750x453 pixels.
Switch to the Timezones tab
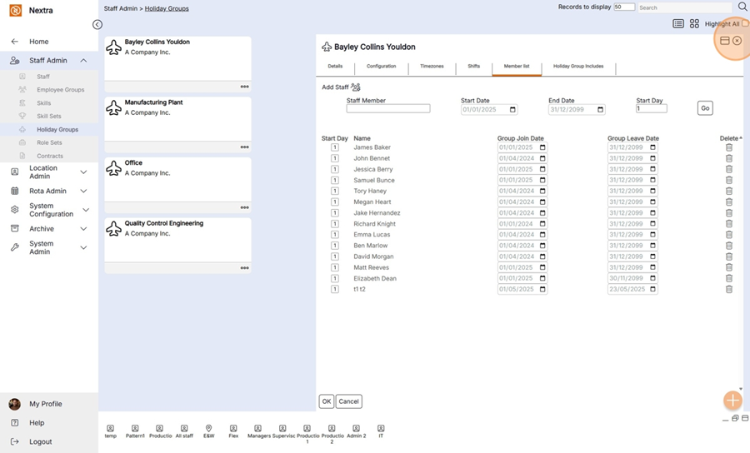pos(432,67)
